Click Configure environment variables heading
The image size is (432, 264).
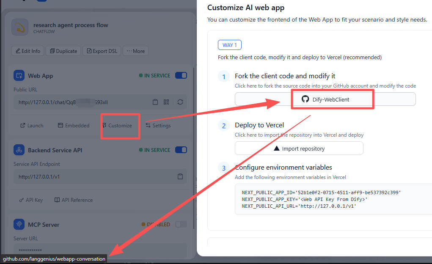point(283,168)
